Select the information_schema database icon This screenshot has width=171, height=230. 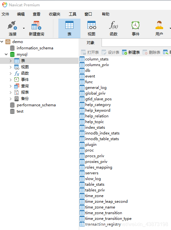(x=12, y=48)
